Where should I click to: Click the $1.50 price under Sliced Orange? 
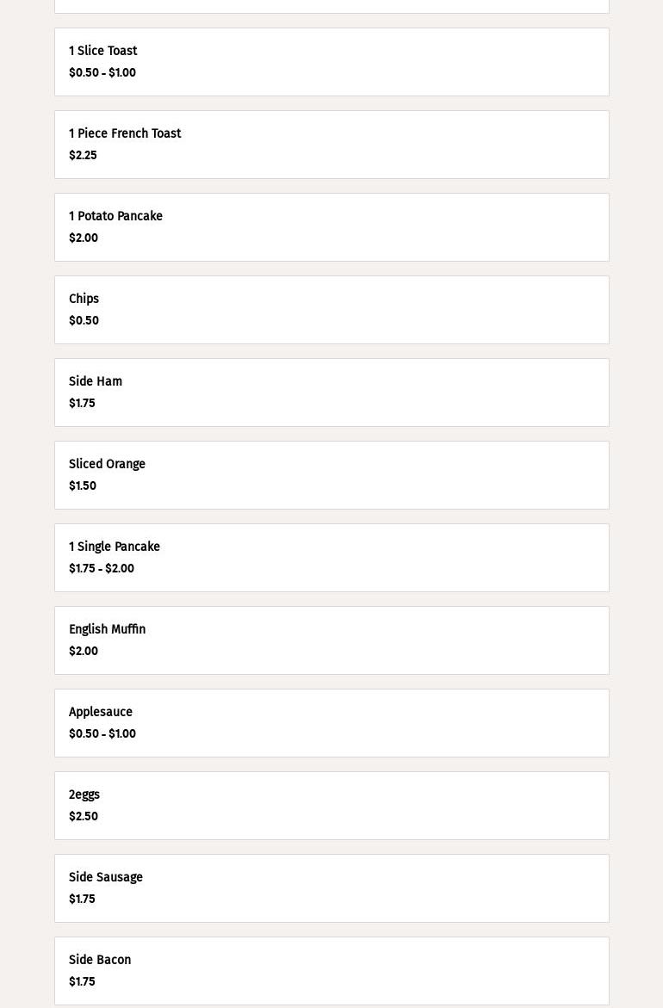83,486
